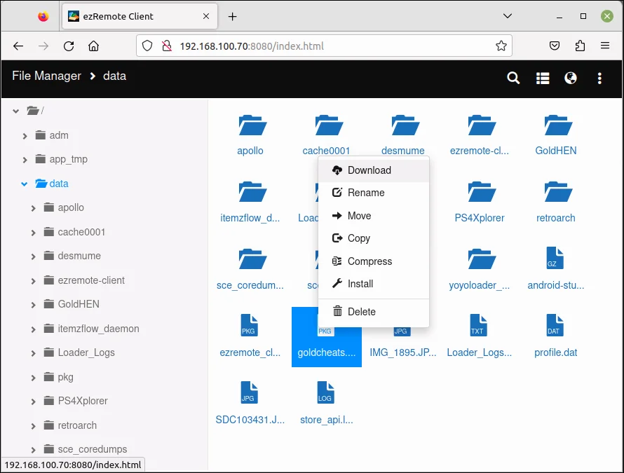The image size is (624, 473).
Task: Click the store_api log file icon
Action: tap(326, 393)
